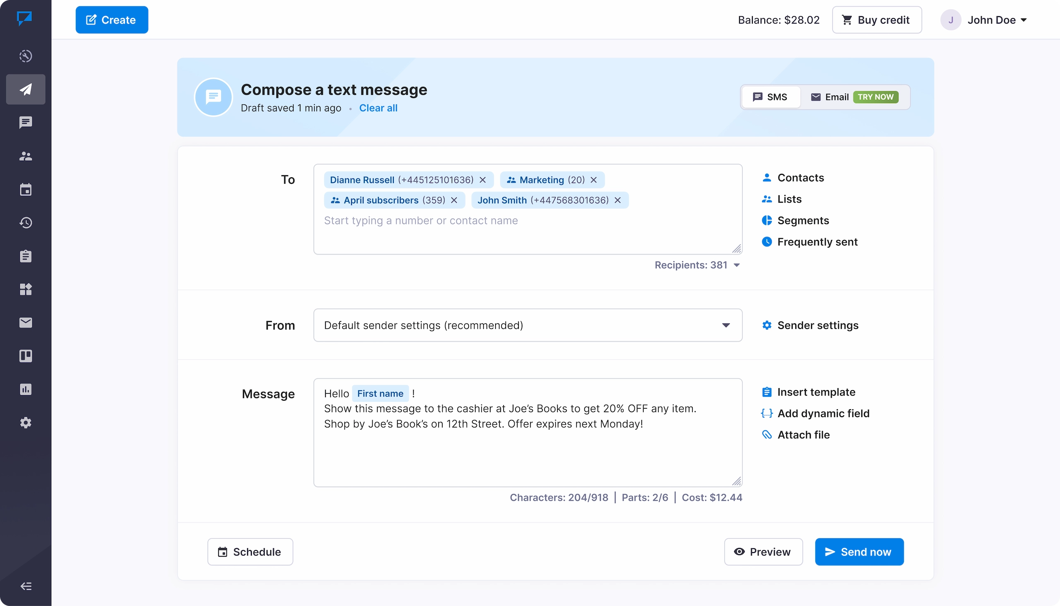The image size is (1060, 606).
Task: Open the reporting chart sidebar icon
Action: tap(26, 389)
